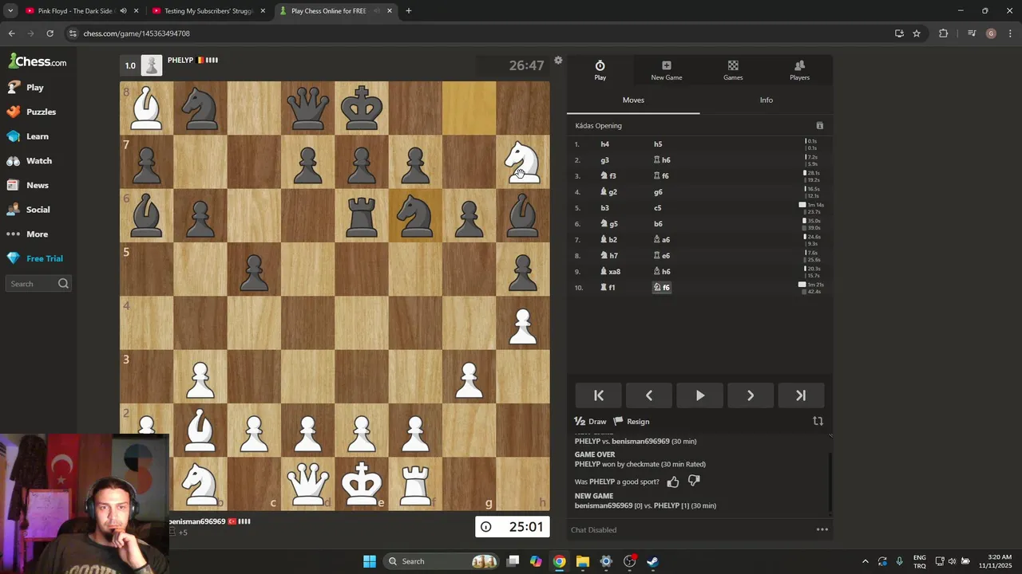Image resolution: width=1022 pixels, height=574 pixels.
Task: Jump to the last move
Action: [x=800, y=395]
